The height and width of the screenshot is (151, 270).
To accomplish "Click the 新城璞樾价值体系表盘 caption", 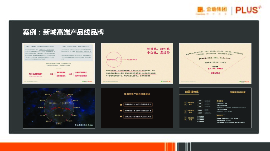I will tap(84, 125).
